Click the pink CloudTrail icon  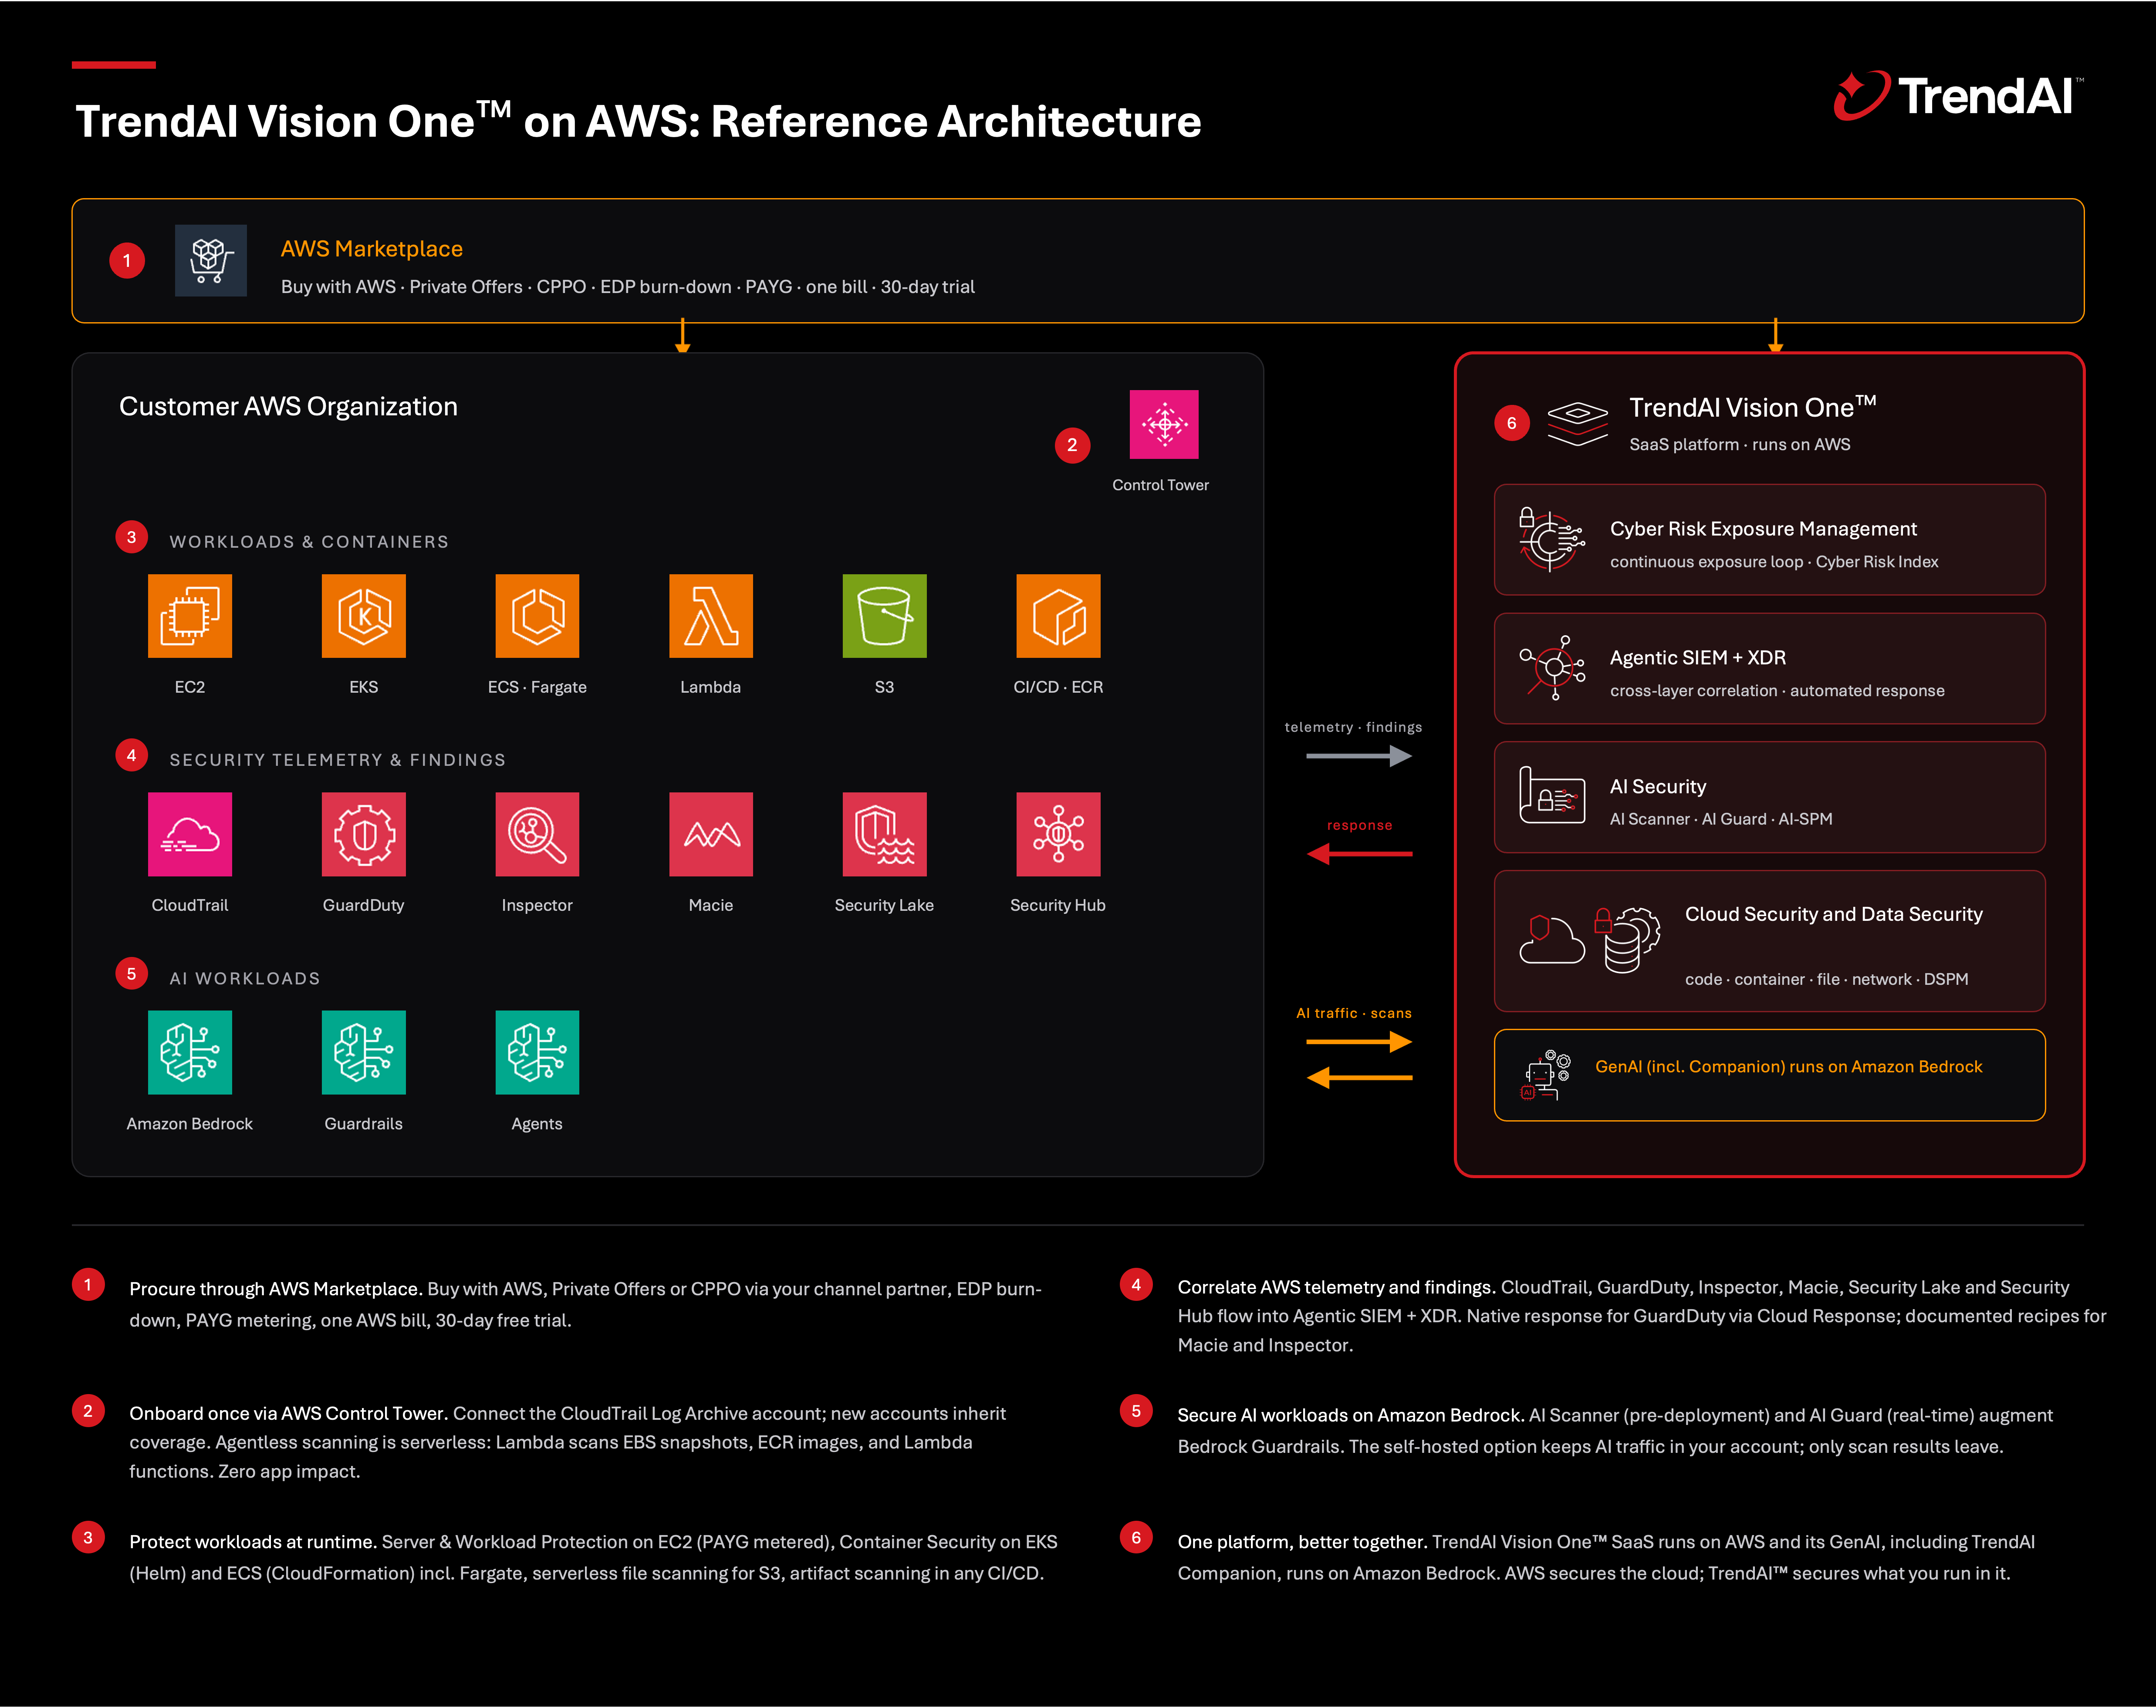point(190,835)
